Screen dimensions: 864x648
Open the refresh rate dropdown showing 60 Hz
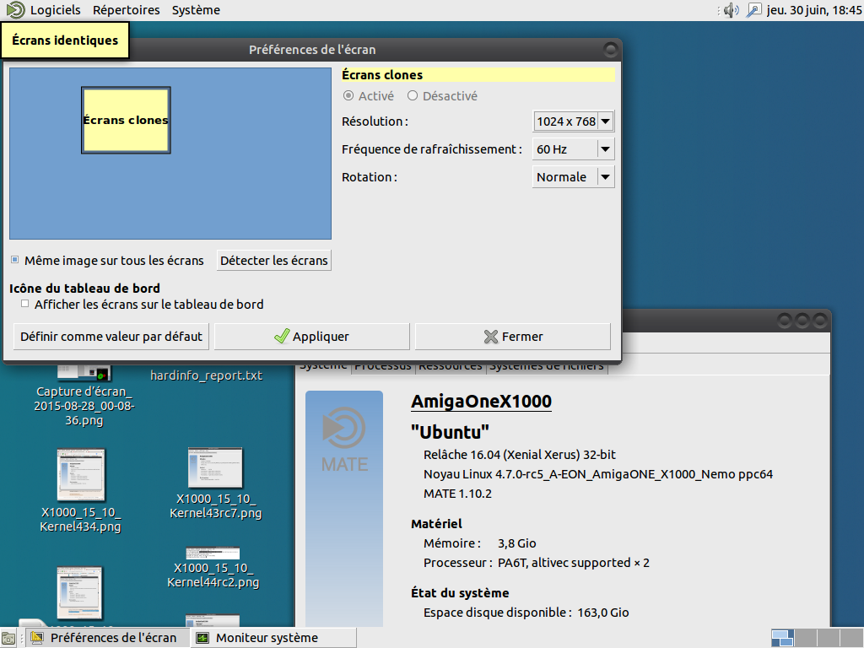574,149
